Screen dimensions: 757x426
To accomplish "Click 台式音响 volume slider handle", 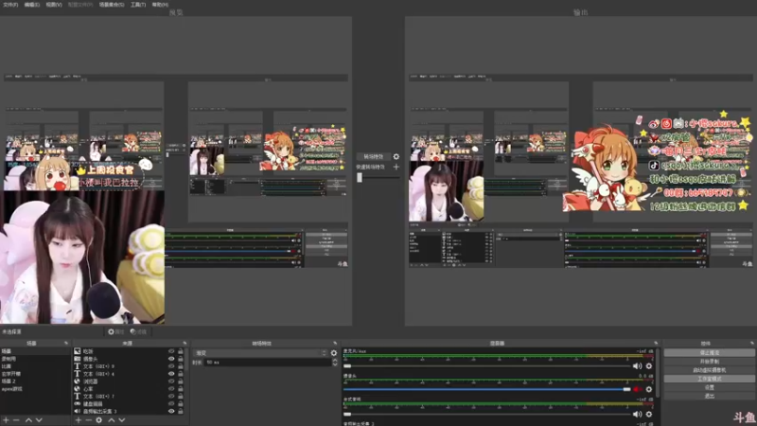I will 347,414.
